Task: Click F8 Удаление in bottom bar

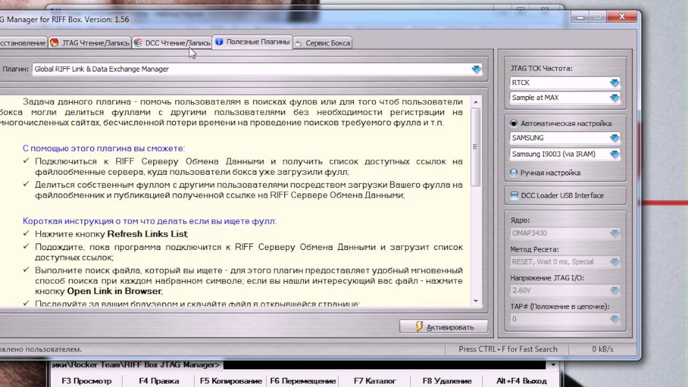Action: point(447,381)
